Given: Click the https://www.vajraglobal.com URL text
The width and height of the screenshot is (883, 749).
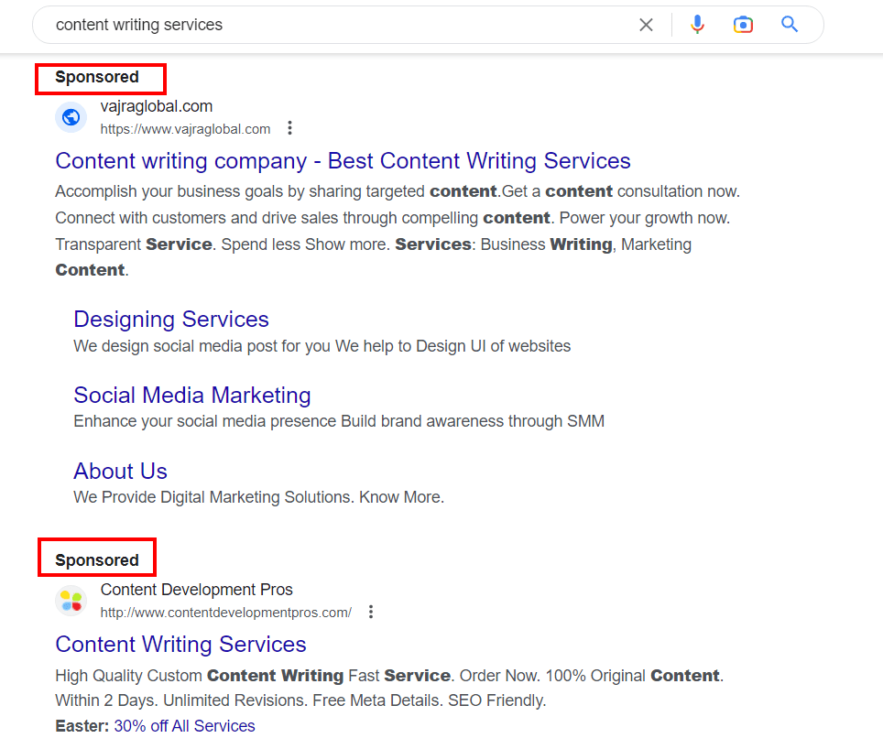Looking at the screenshot, I should pos(185,129).
